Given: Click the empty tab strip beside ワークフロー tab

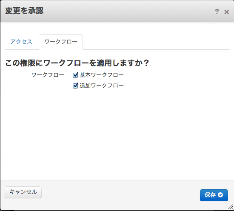Looking at the screenshot, I should (x=157, y=43).
